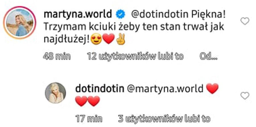Click the 17 min timestamp

89,119
